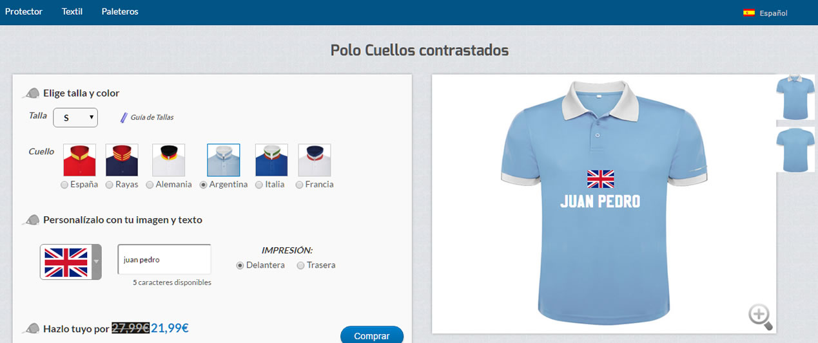Click the Comprar button
The width and height of the screenshot is (818, 343).
pos(372,335)
